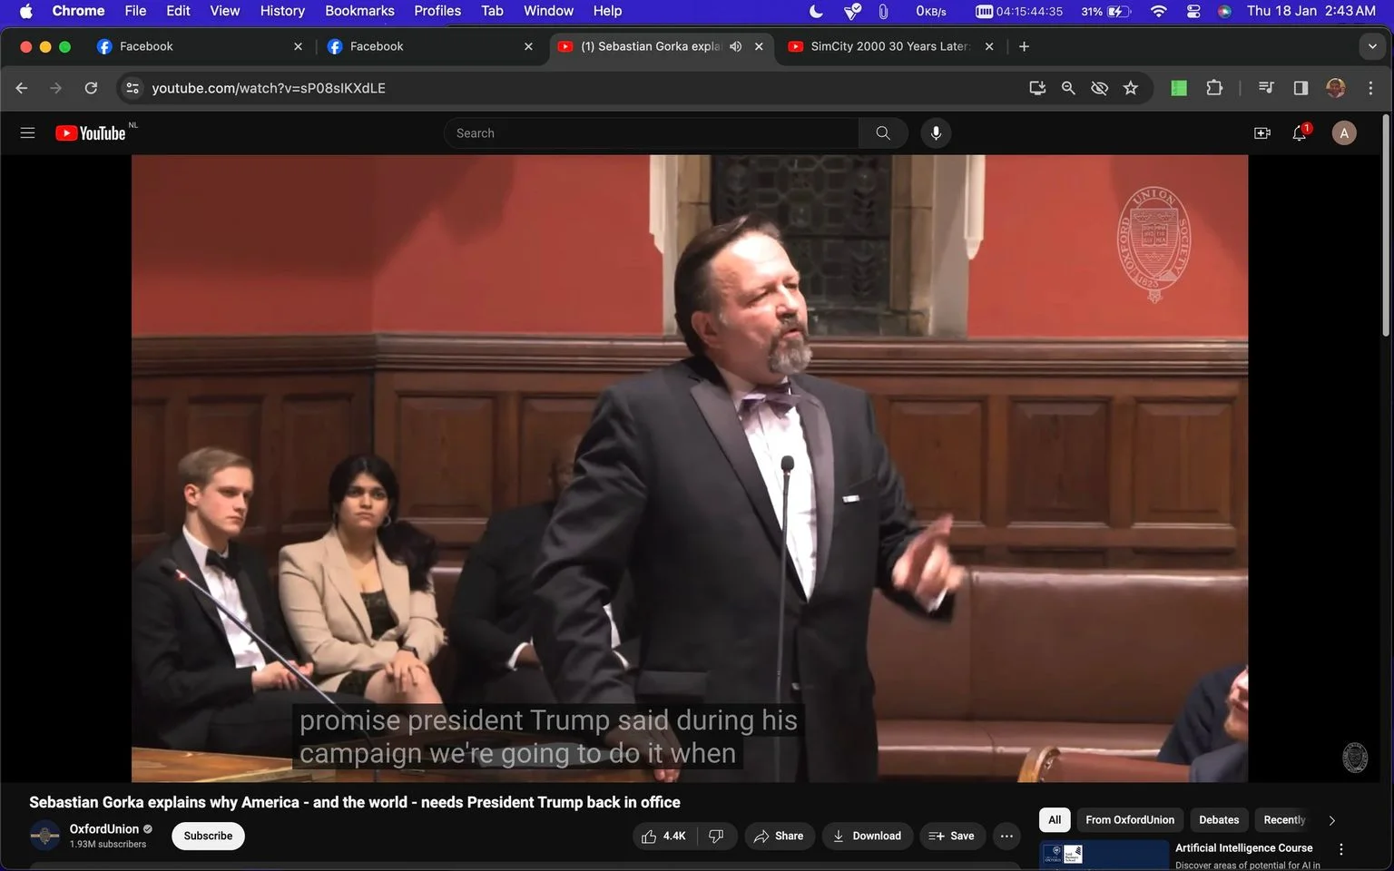Screen dimensions: 1394x871
Task: Open the Extensions puzzle icon
Action: click(1214, 88)
